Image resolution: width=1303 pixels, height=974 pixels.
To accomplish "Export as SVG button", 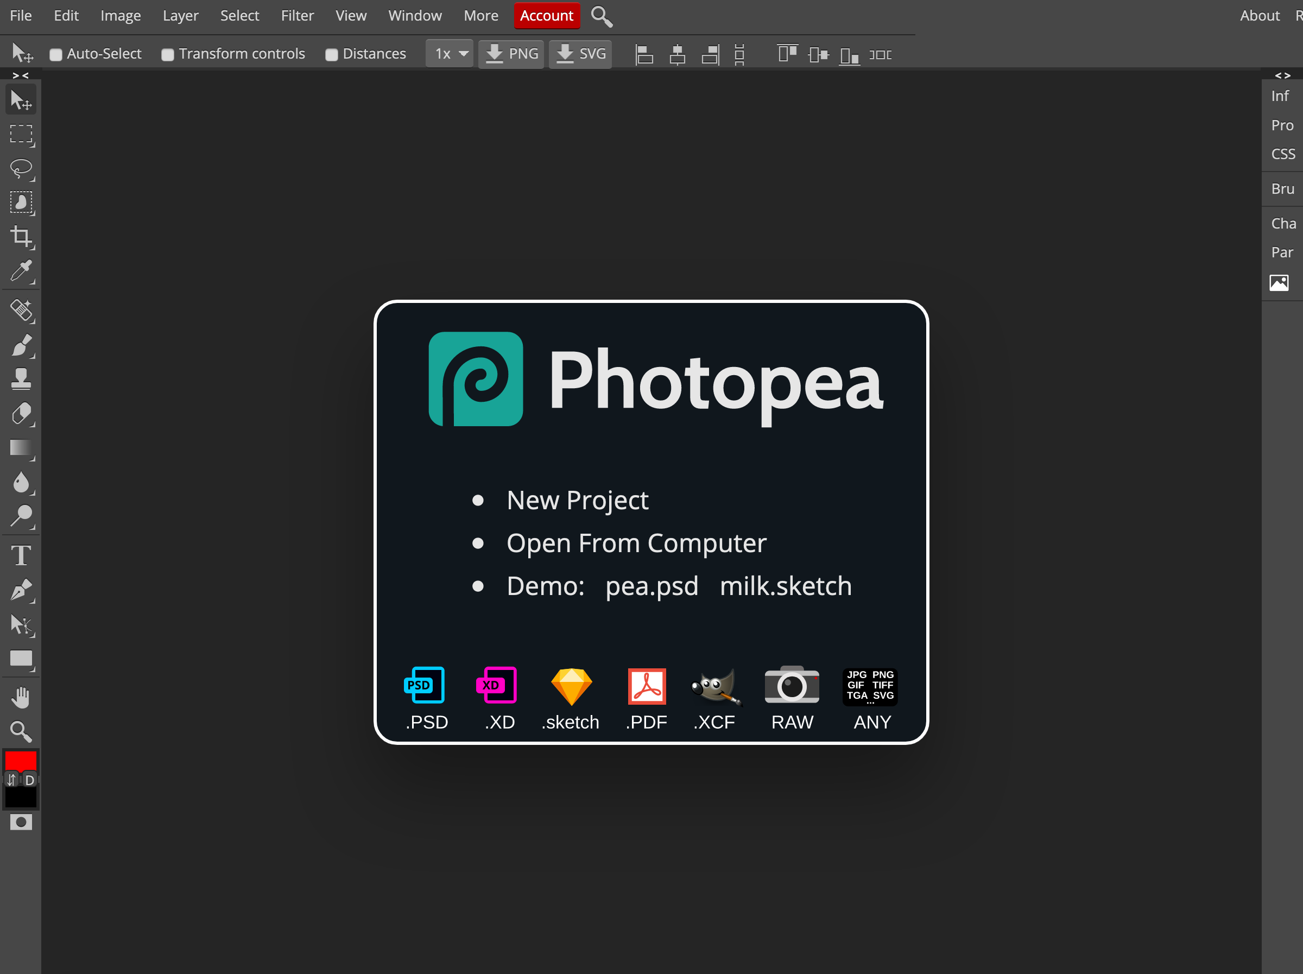I will 580,54.
